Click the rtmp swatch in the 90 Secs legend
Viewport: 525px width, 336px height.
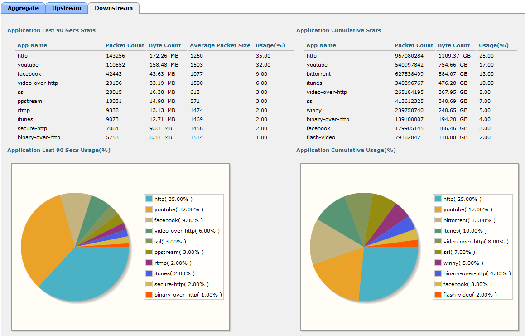click(x=149, y=263)
